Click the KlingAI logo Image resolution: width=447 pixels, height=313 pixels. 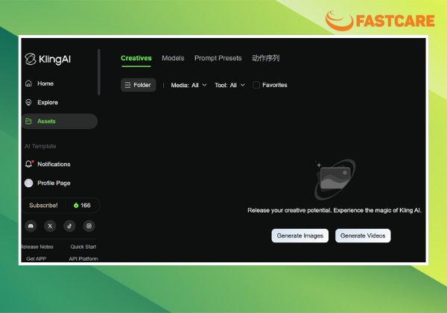click(x=48, y=59)
